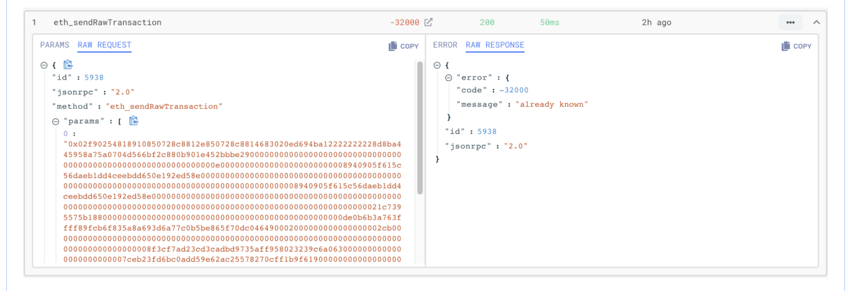Click request id value 5938
Image resolution: width=848 pixels, height=291 pixels.
tap(94, 78)
